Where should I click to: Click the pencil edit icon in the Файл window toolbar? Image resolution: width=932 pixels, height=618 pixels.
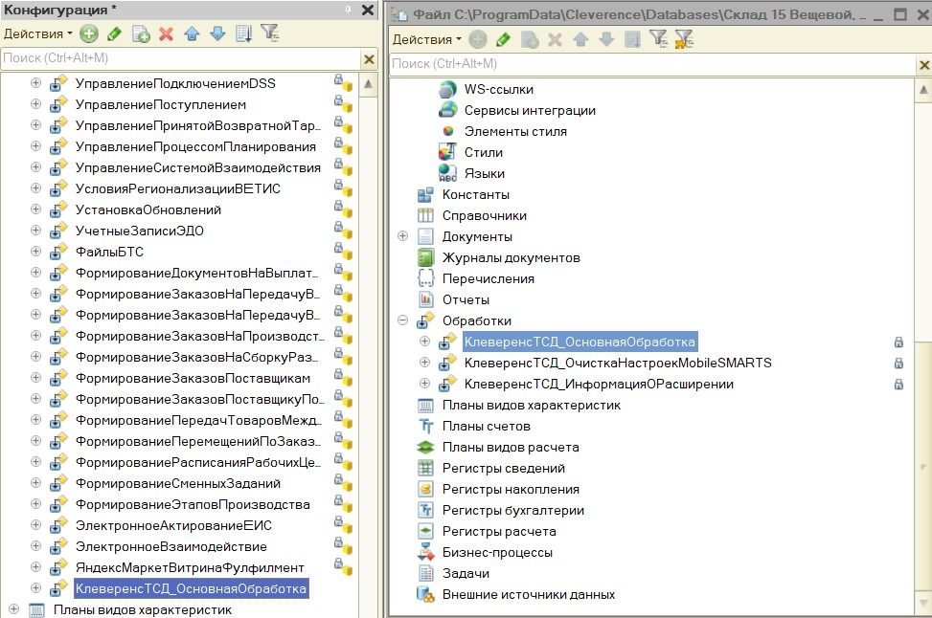click(x=504, y=40)
